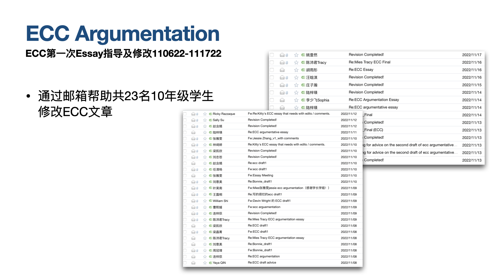Screen dimensions: 495x278
Task: Check the box beside Yaya QIN email
Action: coord(185,263)
